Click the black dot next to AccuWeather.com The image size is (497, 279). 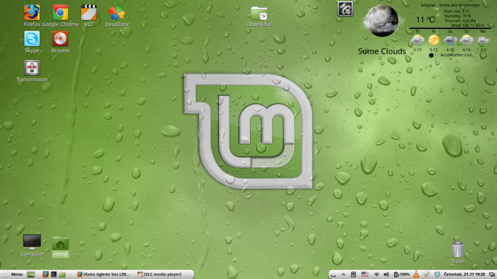click(x=431, y=55)
